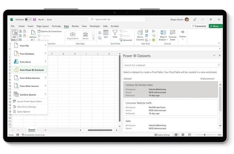Viewport: 234px width, 154px height.
Task: Open the Combine Queries submenu
Action: (x=29, y=94)
